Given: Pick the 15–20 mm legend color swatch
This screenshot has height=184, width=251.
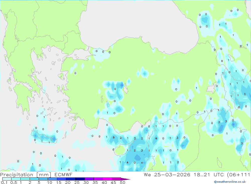Looking at the screenshot, I should click(x=62, y=179).
